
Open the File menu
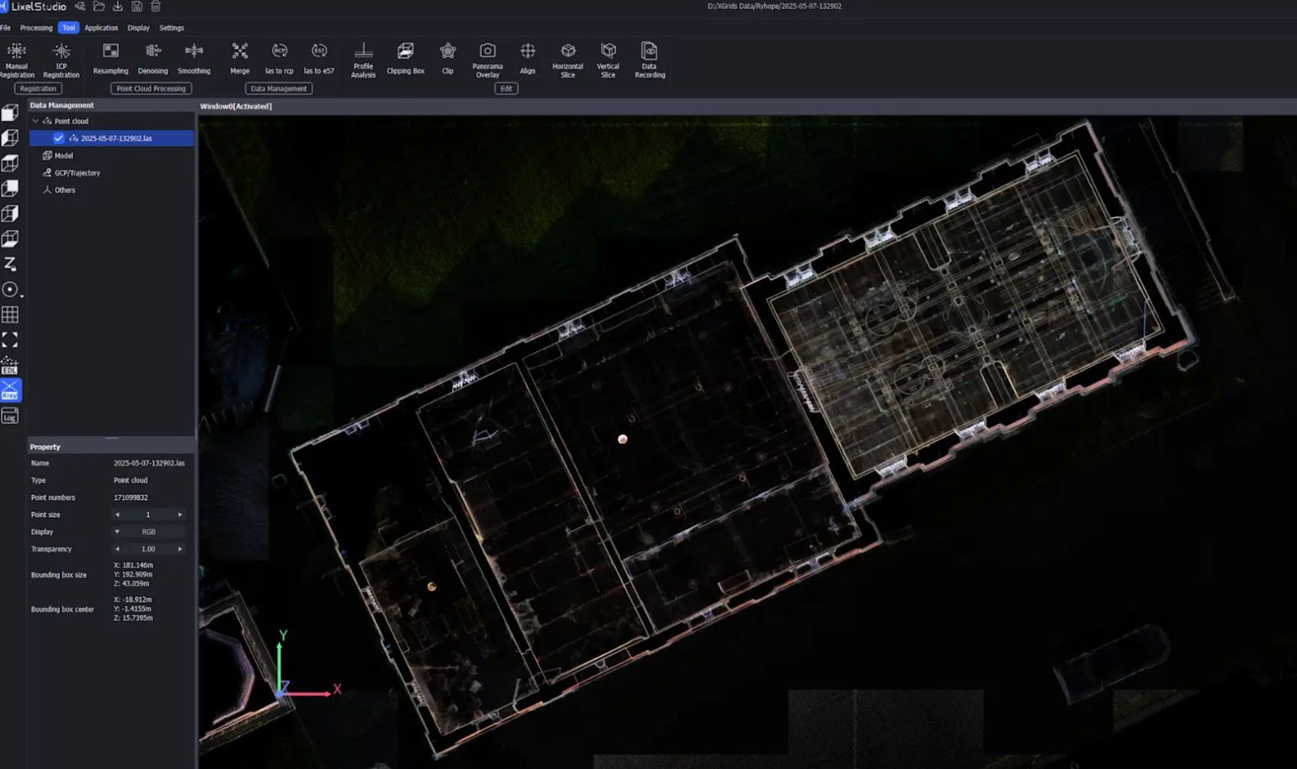pos(5,28)
